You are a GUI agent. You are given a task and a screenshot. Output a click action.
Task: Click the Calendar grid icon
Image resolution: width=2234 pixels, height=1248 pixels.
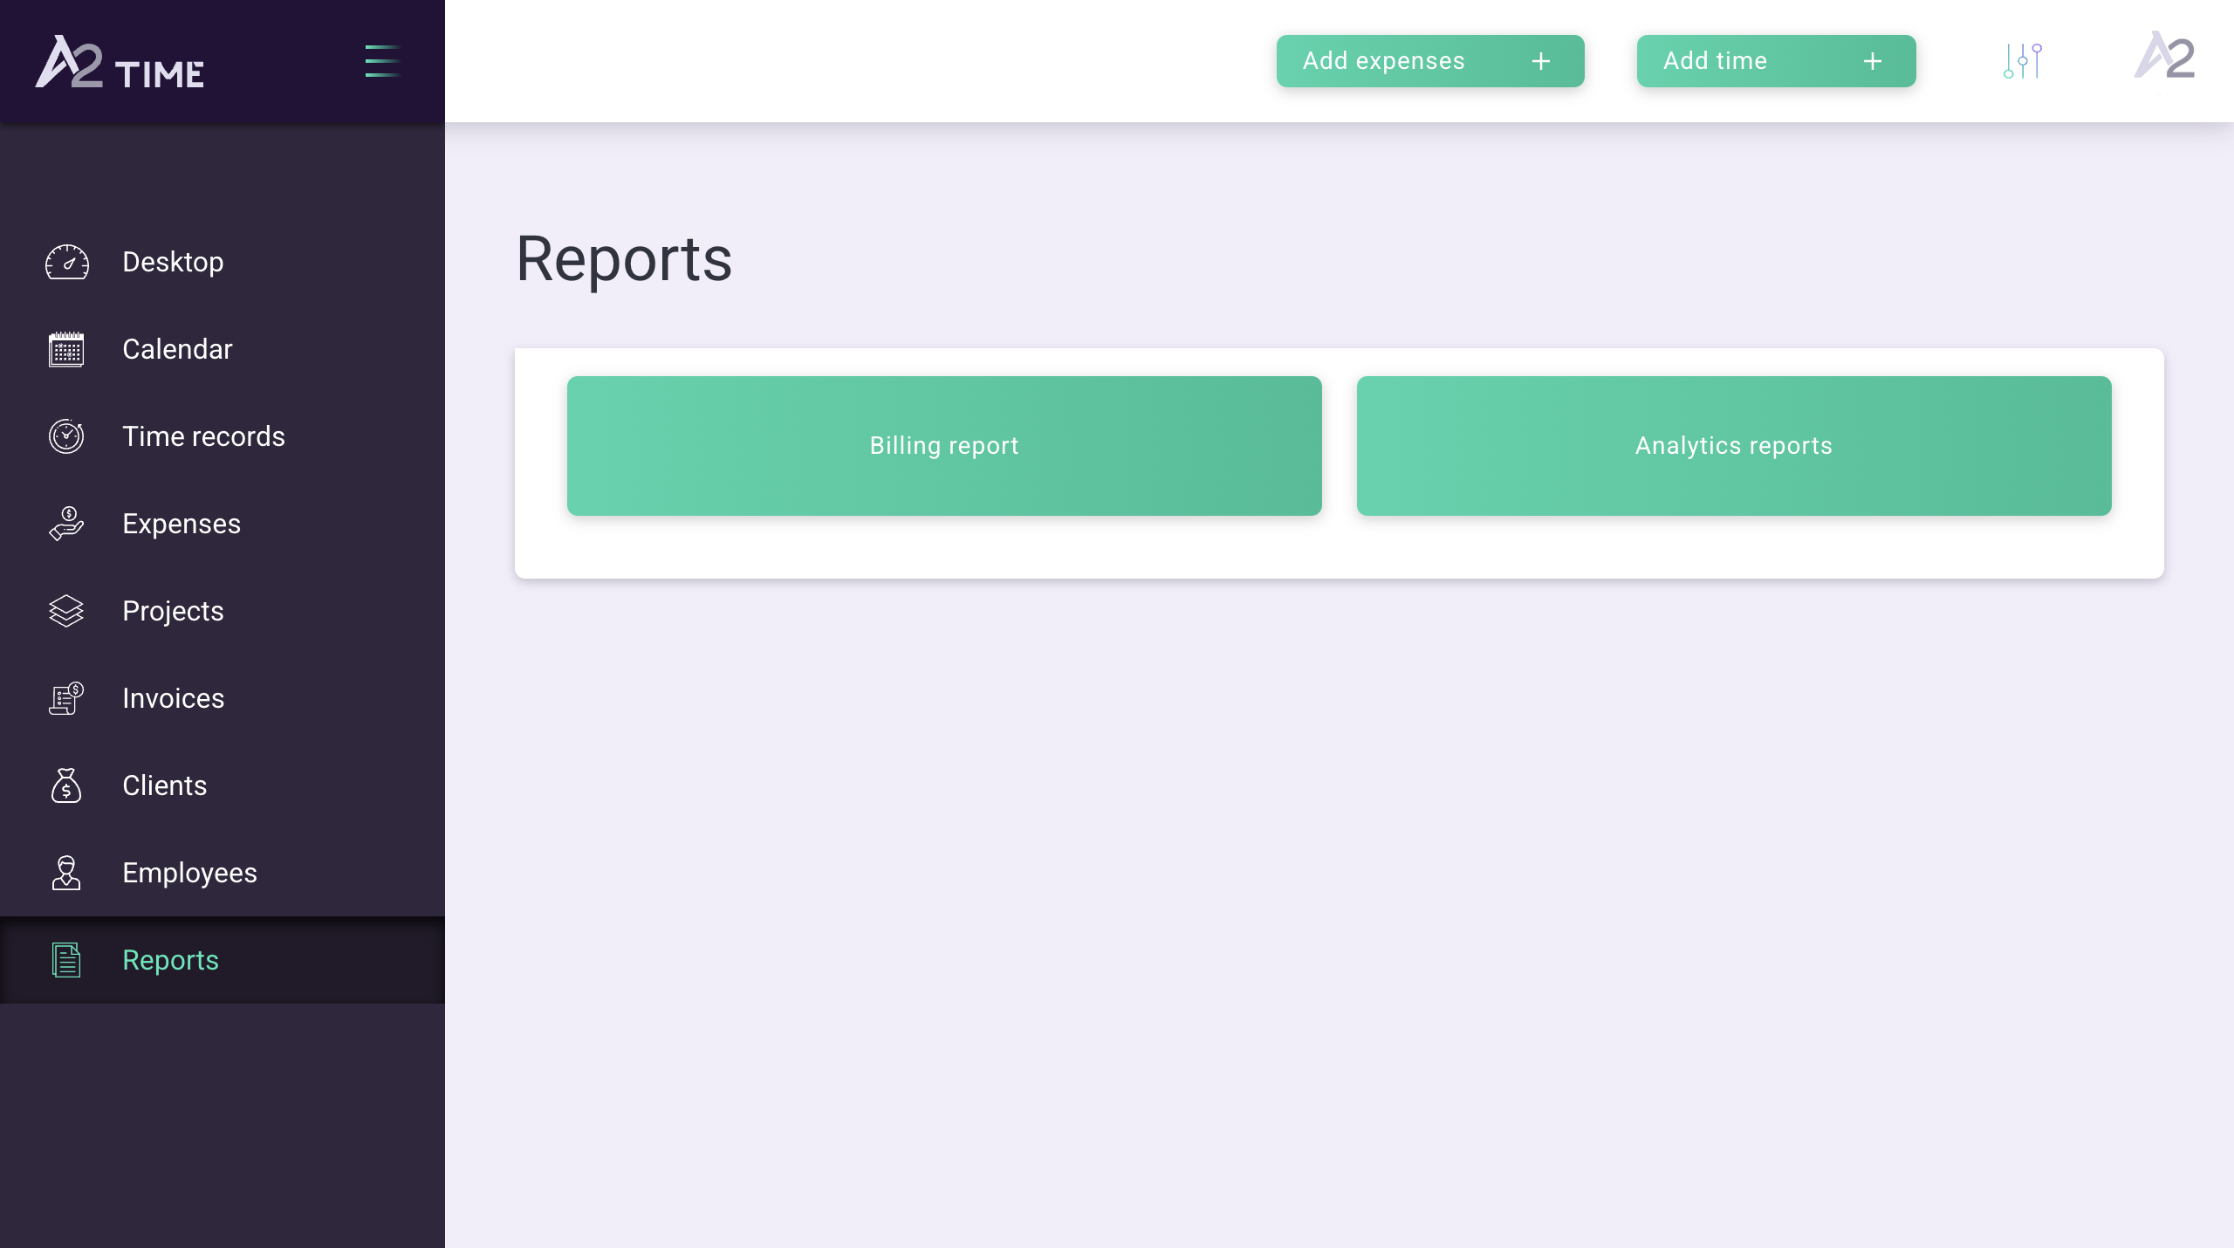tap(66, 349)
